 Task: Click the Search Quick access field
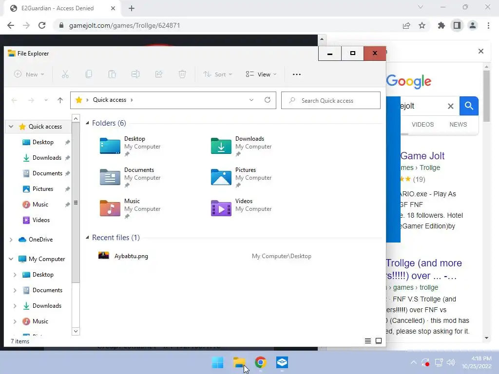pos(331,100)
